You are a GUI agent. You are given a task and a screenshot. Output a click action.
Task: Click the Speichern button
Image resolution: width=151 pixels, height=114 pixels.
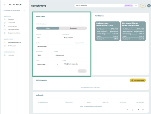coord(82,71)
